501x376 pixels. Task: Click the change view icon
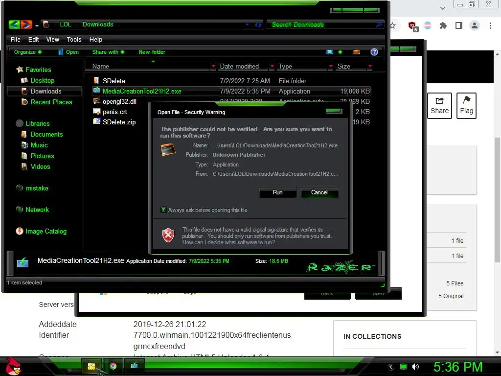(330, 52)
